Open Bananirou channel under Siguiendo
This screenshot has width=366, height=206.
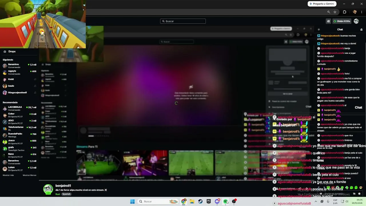click(19, 66)
